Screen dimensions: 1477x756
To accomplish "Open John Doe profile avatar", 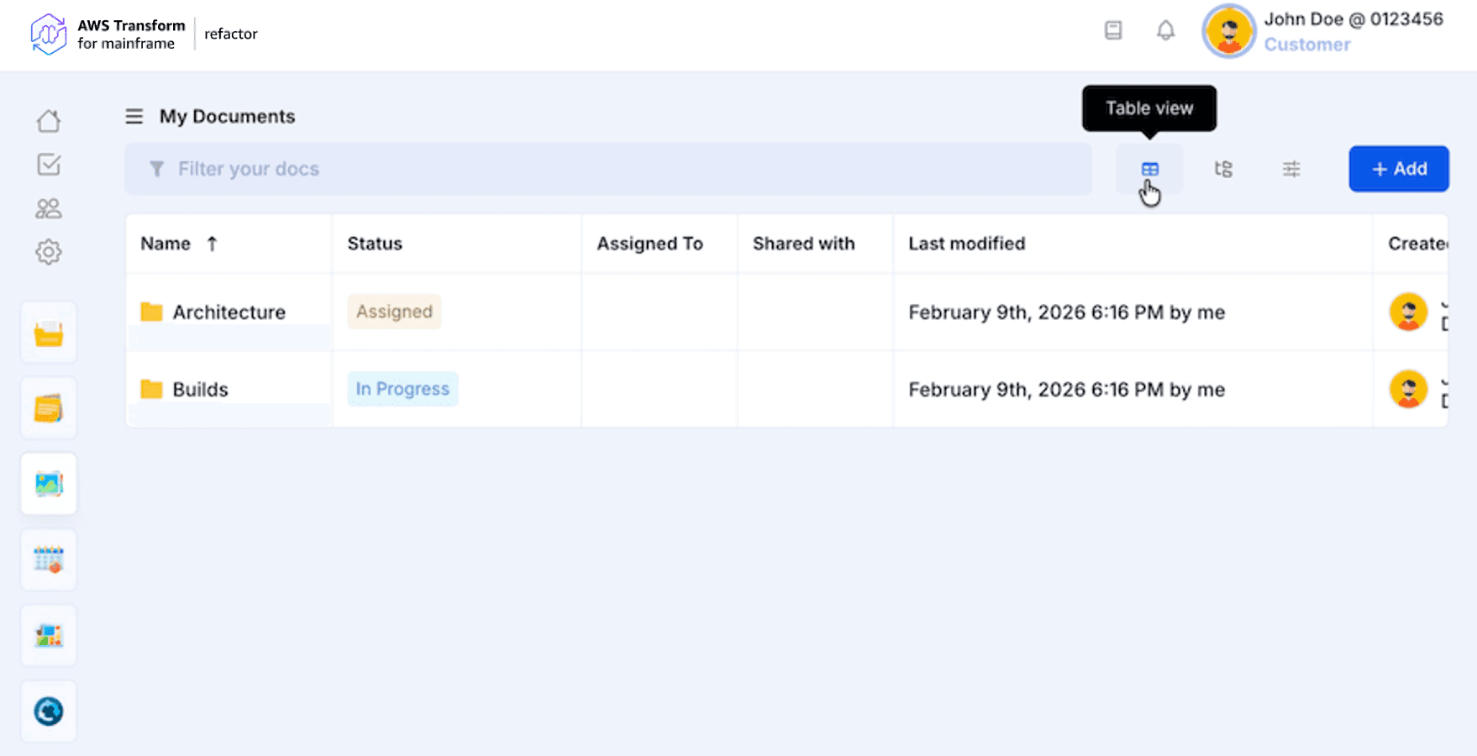I will [1229, 32].
